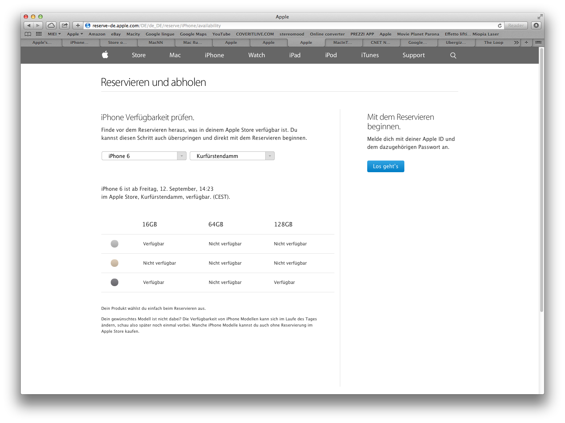Select the silver color swatch
Viewport: 565px width, 423px height.
click(x=115, y=244)
